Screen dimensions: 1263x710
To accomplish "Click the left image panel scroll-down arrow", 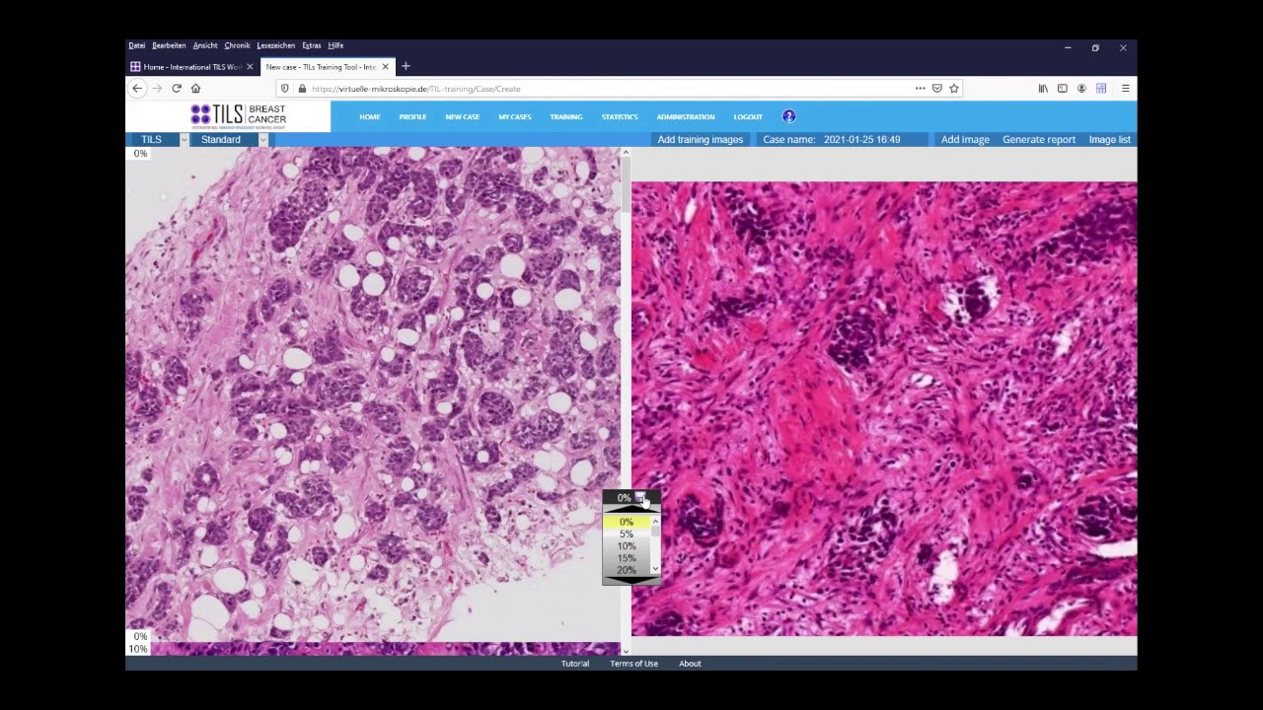I will coord(625,650).
